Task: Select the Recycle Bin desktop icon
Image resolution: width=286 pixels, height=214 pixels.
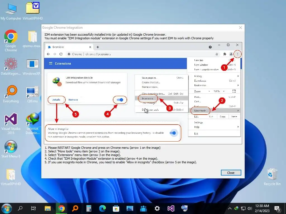Action: (x=272, y=177)
